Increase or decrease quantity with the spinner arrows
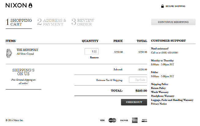This screenshot has height=126, width=200. pyautogui.click(x=95, y=52)
